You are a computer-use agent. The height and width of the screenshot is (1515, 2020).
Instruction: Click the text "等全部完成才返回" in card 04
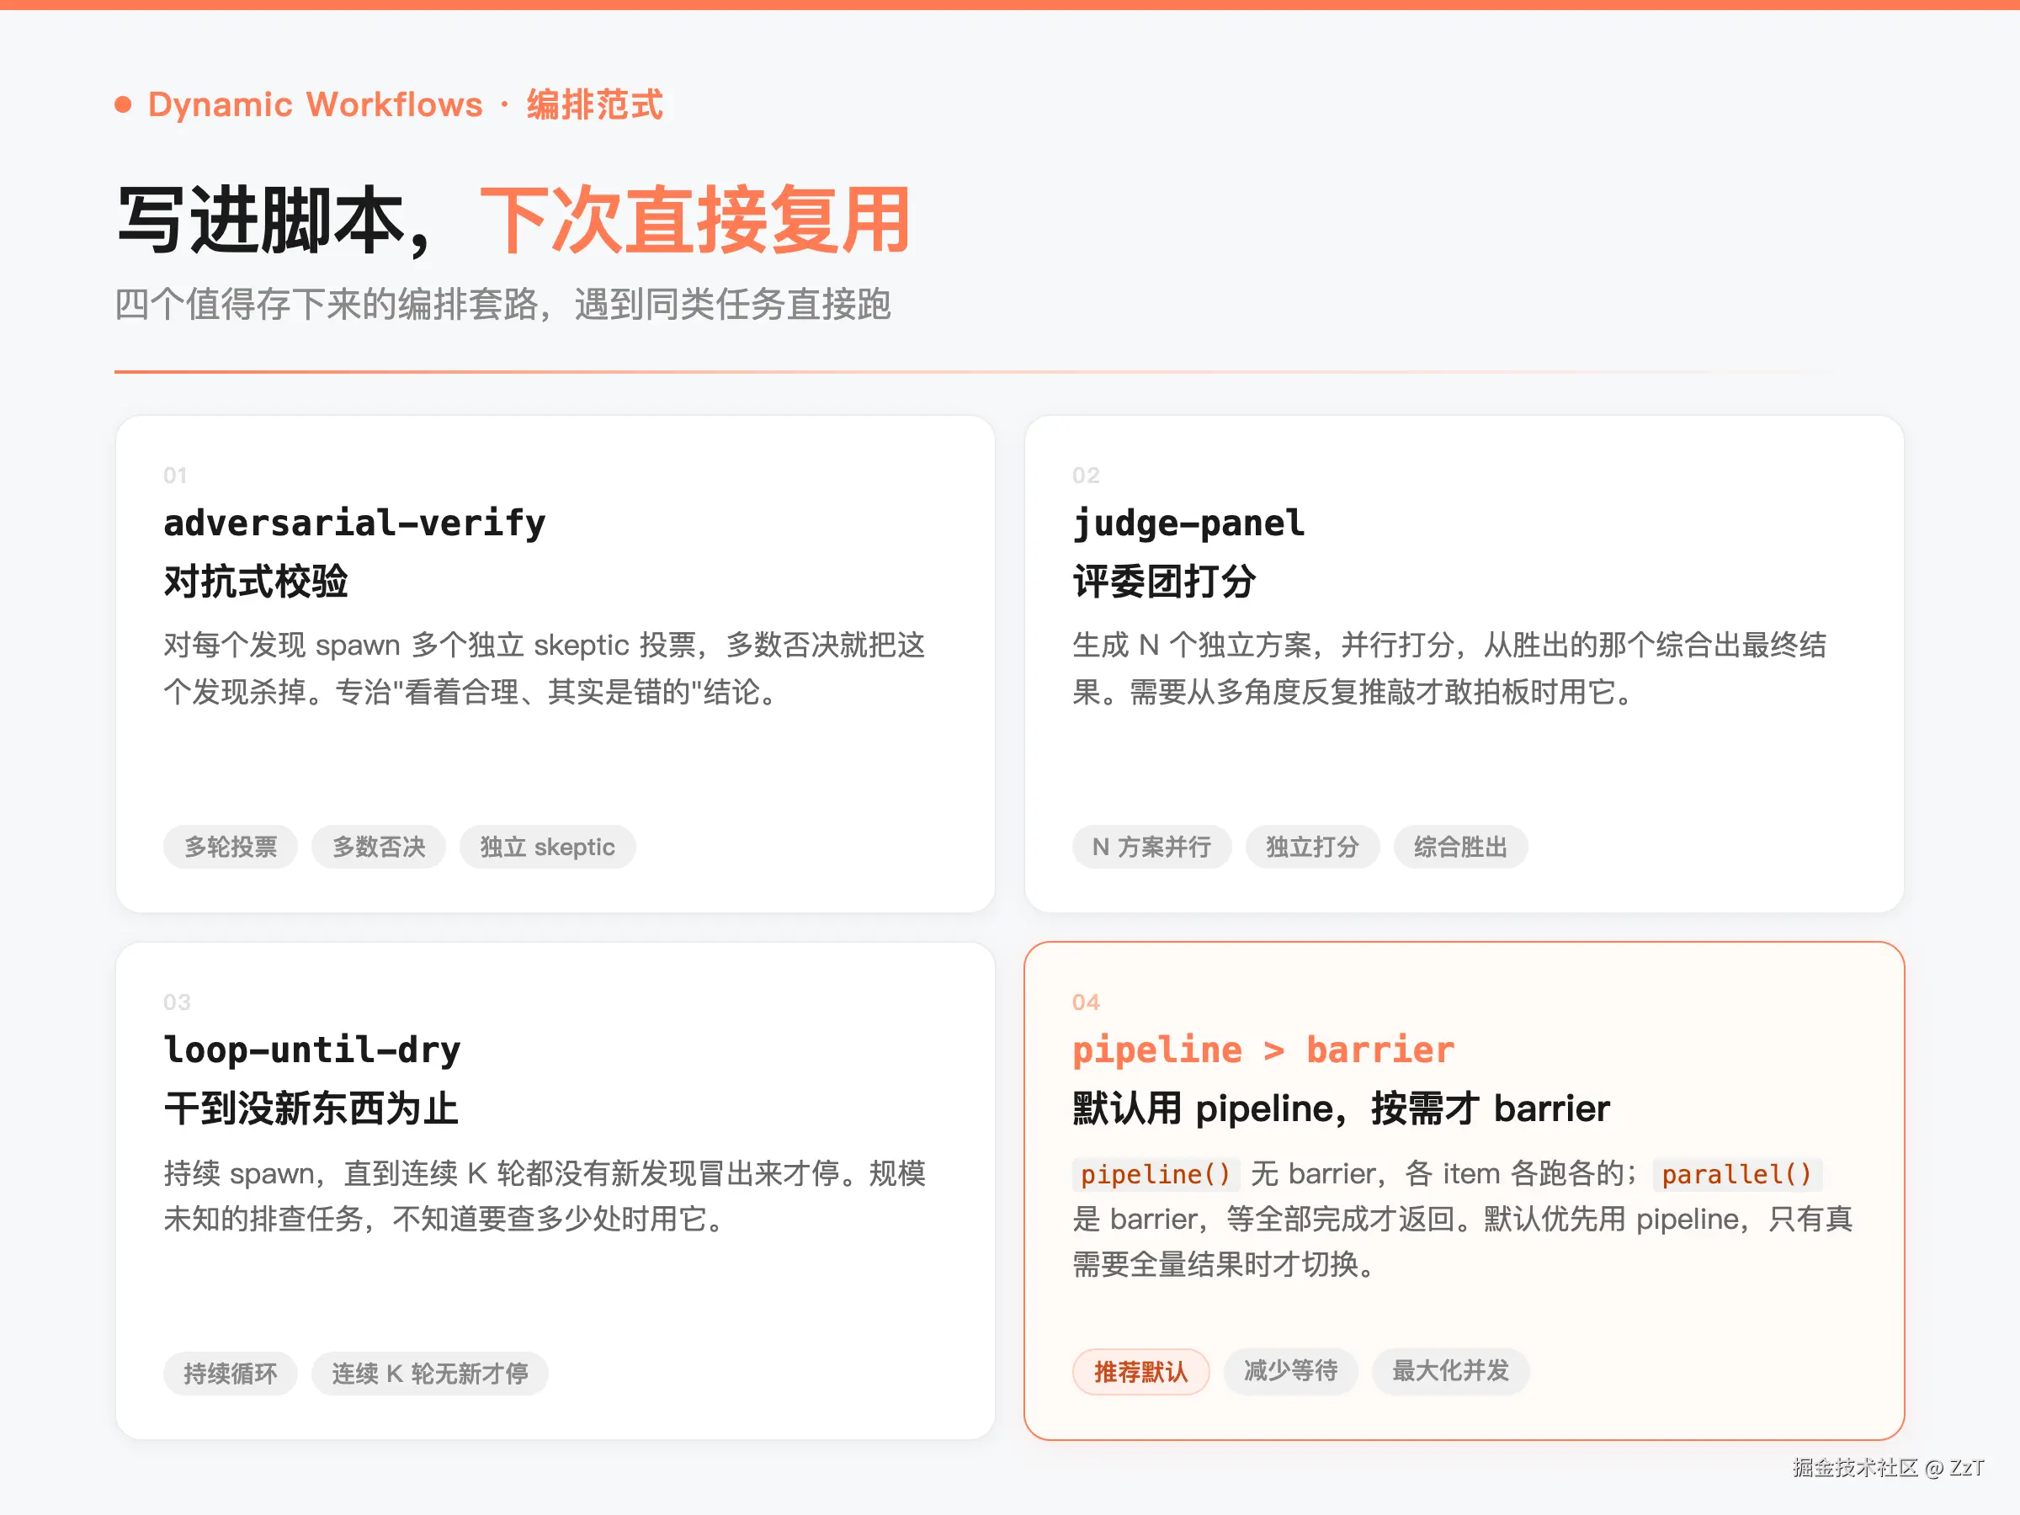click(1340, 1219)
